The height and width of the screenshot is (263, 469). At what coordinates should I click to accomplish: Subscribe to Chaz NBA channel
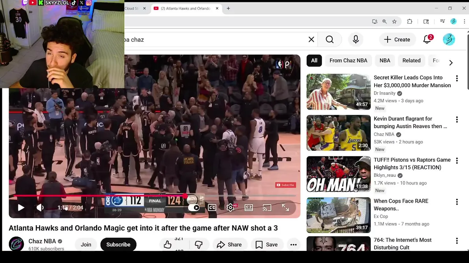tap(118, 244)
